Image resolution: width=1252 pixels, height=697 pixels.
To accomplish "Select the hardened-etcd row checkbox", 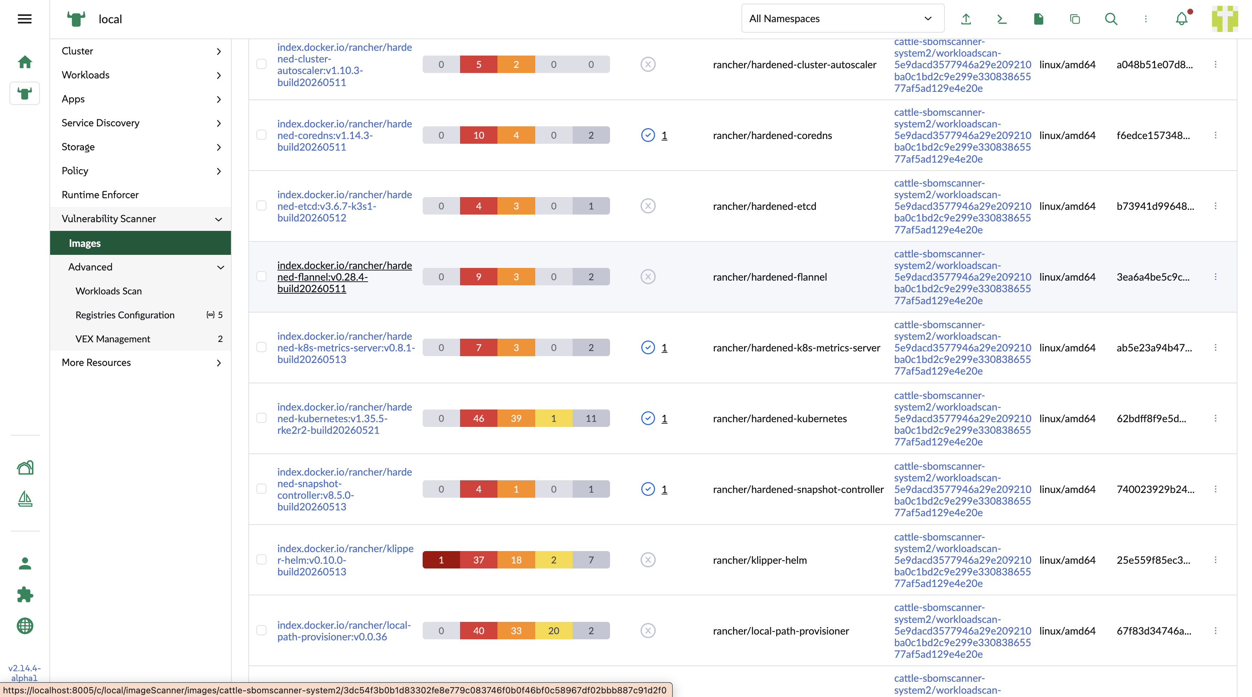I will 261,206.
